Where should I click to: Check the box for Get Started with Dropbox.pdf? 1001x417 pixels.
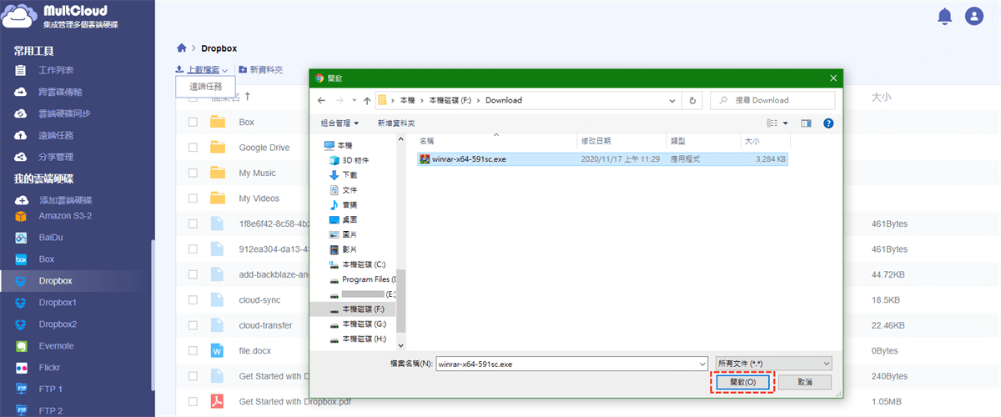[x=193, y=402]
